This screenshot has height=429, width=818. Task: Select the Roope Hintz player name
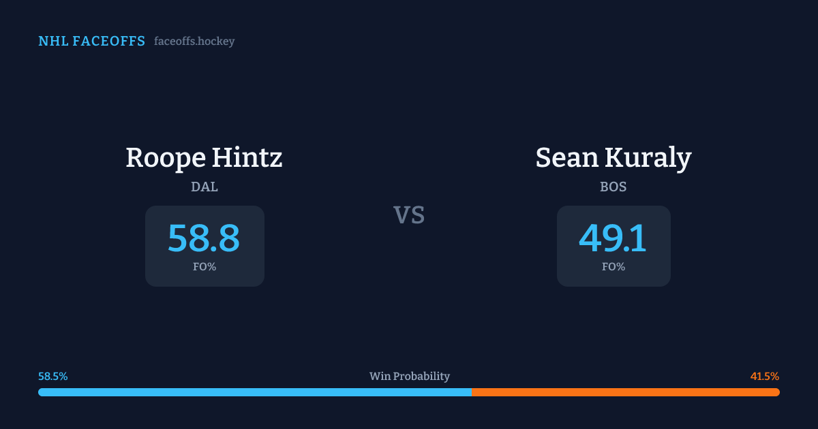[204, 158]
